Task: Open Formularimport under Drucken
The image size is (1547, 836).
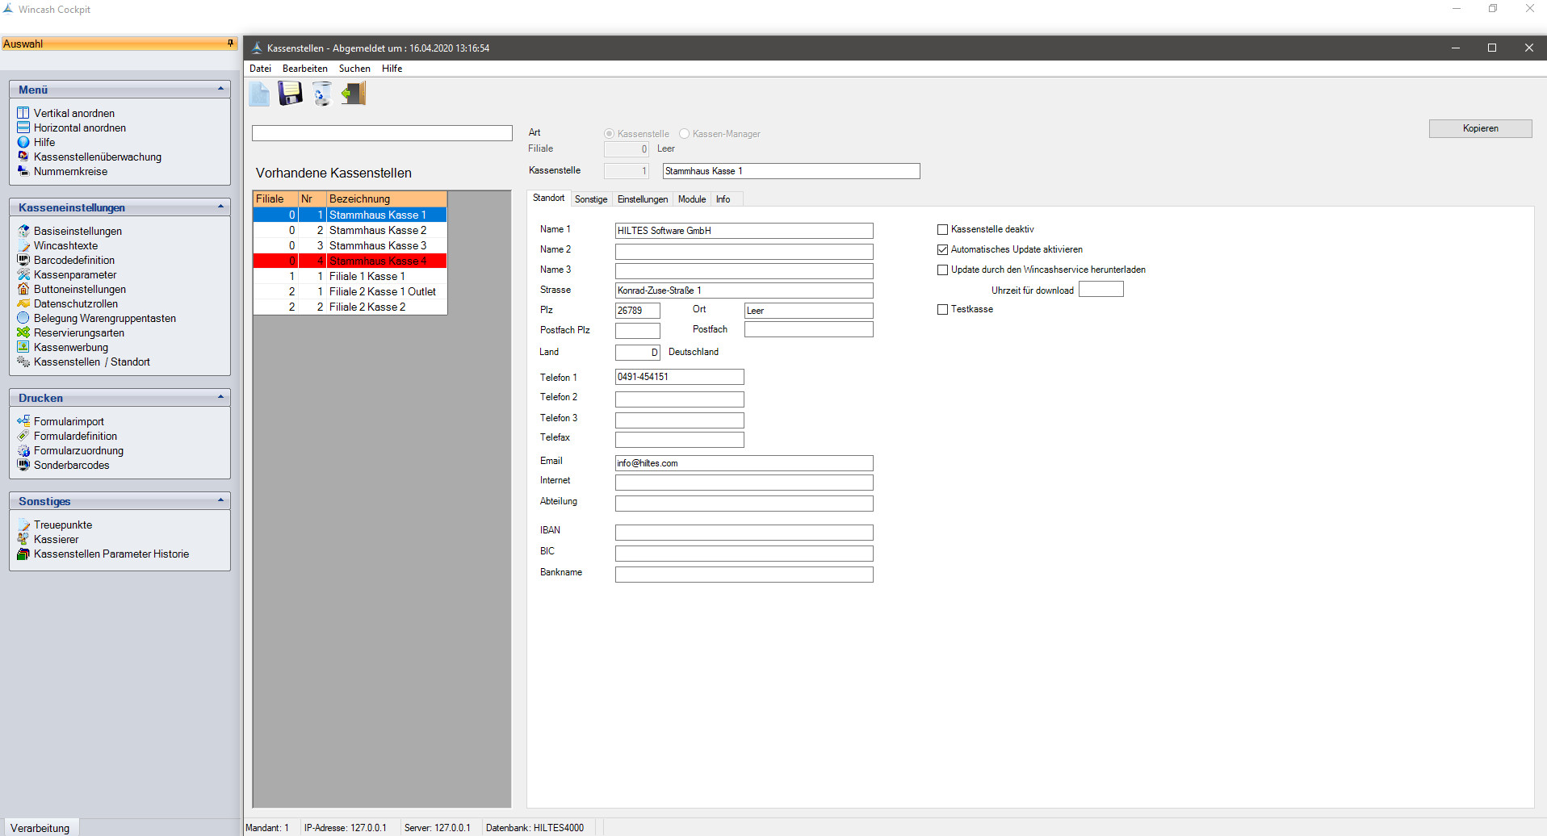Action: pyautogui.click(x=69, y=422)
